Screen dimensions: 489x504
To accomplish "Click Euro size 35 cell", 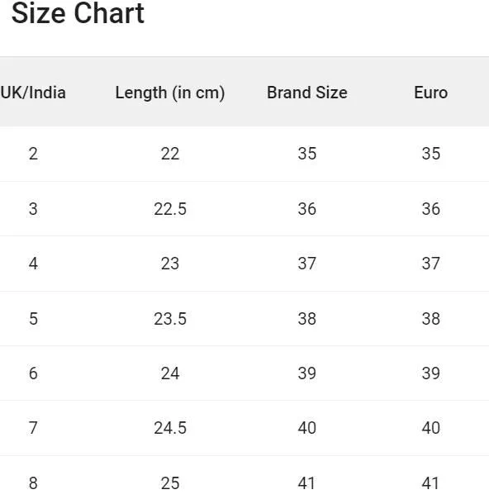I will (431, 154).
